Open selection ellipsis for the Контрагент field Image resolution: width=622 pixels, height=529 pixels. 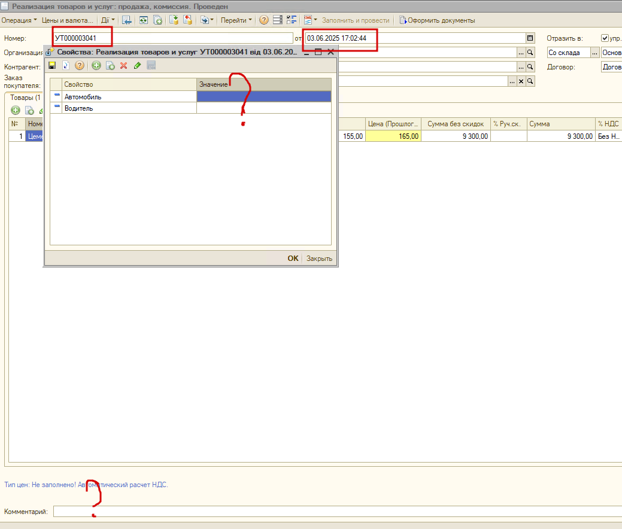click(x=521, y=66)
